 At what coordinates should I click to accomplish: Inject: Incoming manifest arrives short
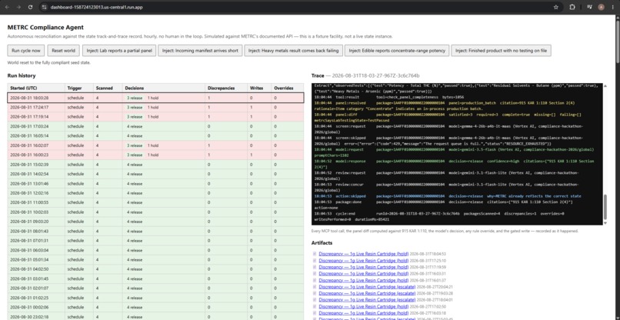point(200,51)
